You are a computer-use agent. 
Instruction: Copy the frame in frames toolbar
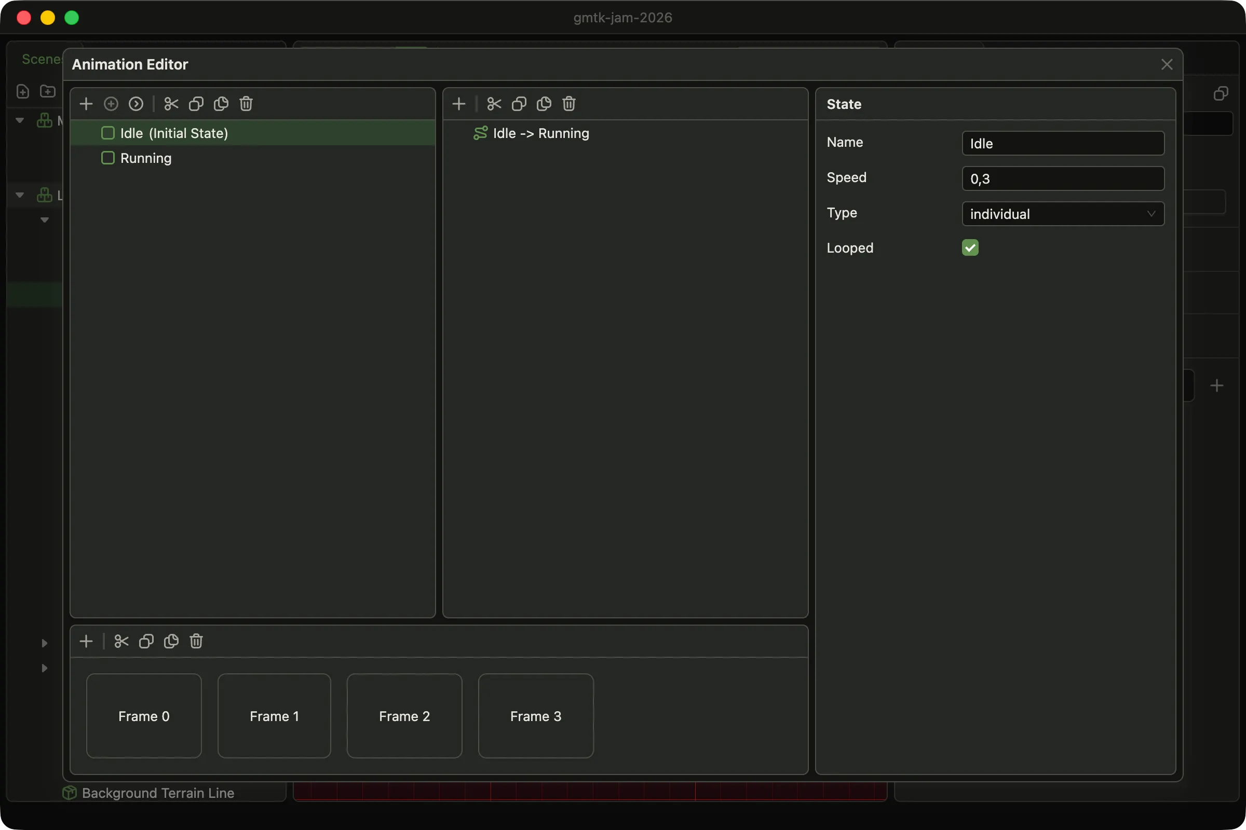[146, 642]
